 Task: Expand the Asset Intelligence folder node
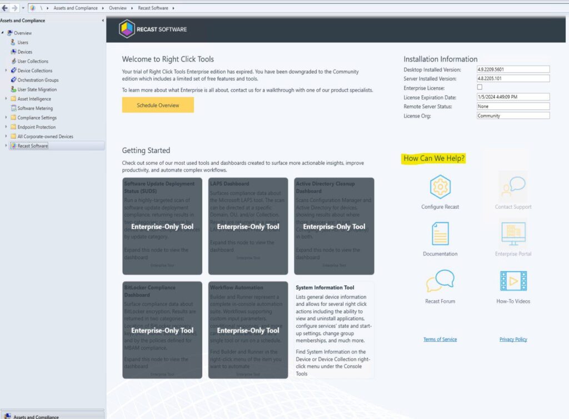coord(6,99)
